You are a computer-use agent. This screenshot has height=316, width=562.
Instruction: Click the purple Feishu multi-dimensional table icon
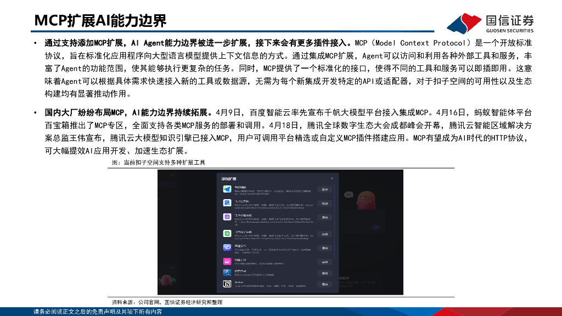click(x=227, y=217)
